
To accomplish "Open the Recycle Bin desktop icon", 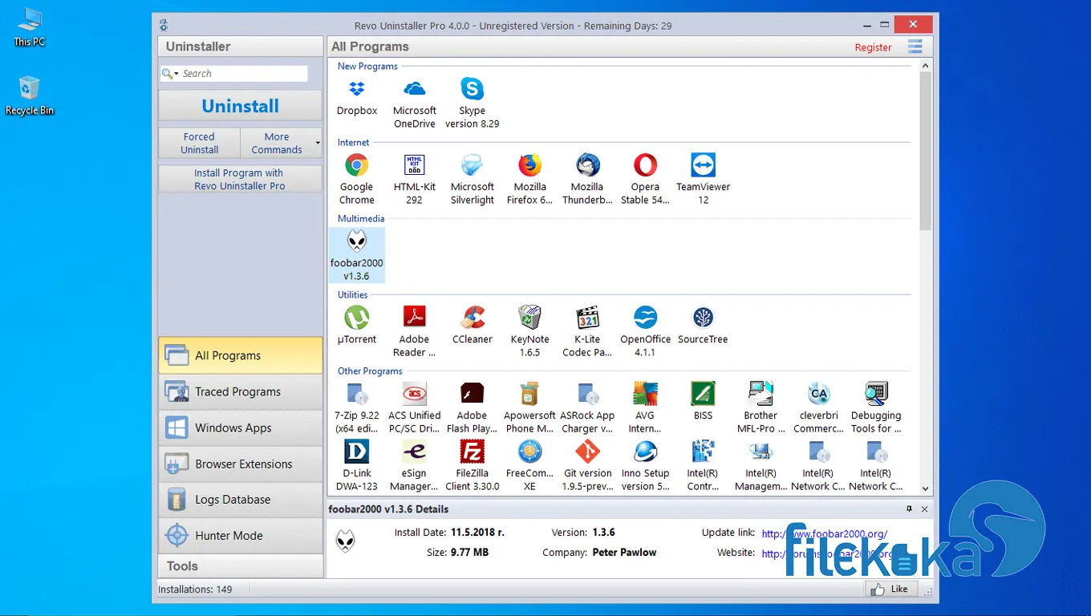I will click(x=30, y=96).
